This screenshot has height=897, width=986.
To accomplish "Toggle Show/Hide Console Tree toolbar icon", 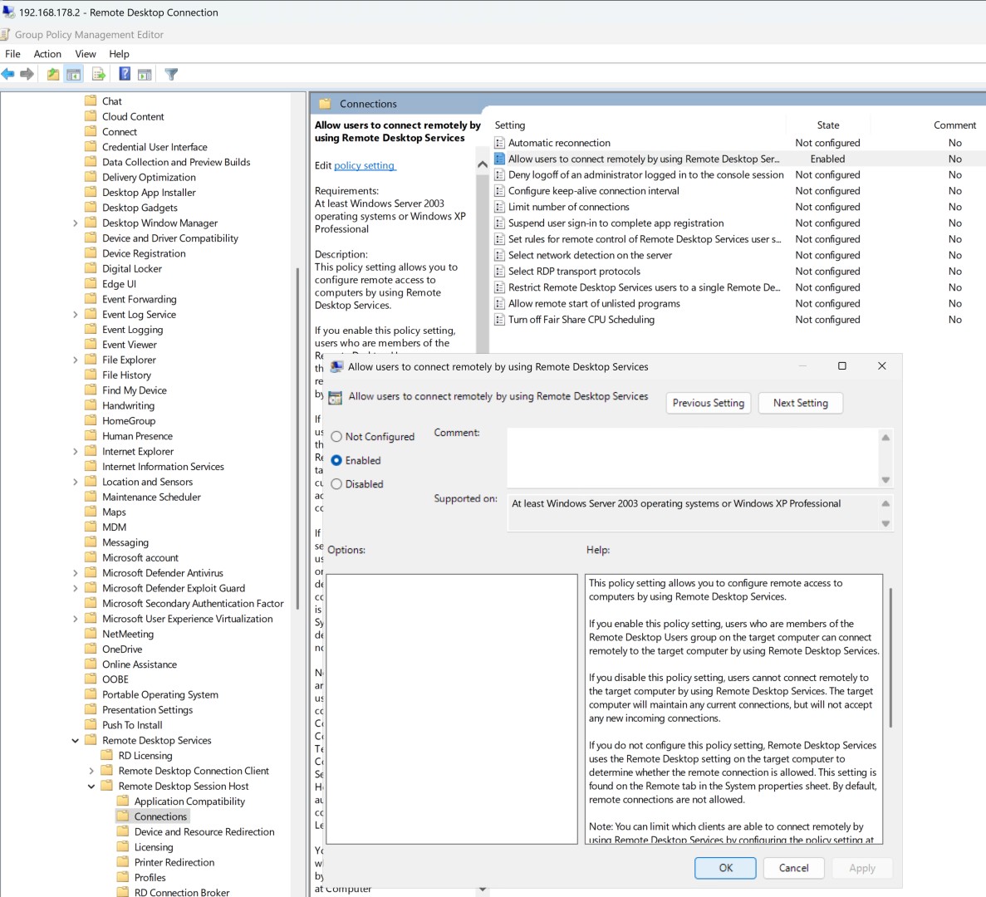I will click(74, 74).
